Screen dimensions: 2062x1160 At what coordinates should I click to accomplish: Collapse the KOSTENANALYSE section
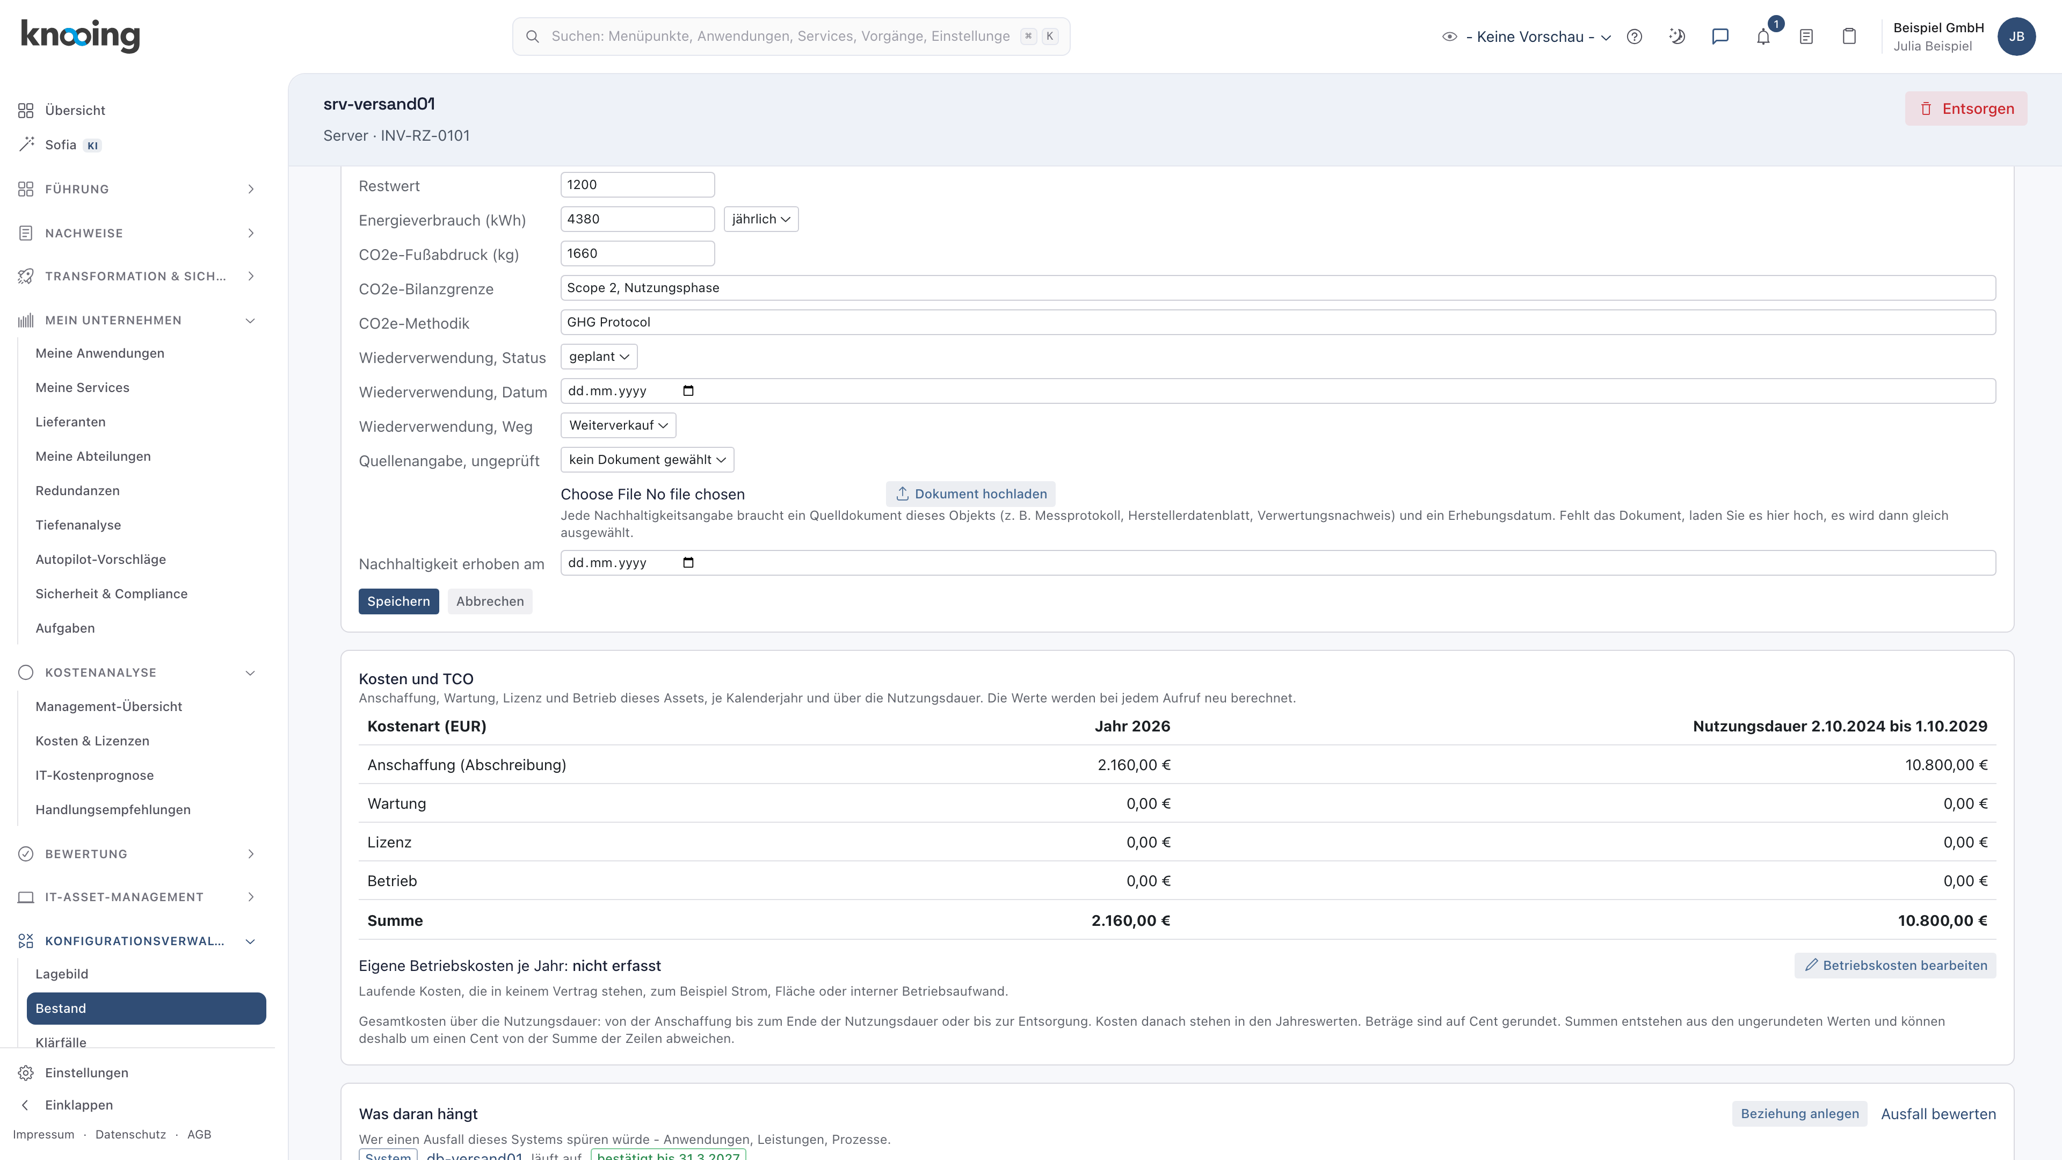point(137,672)
